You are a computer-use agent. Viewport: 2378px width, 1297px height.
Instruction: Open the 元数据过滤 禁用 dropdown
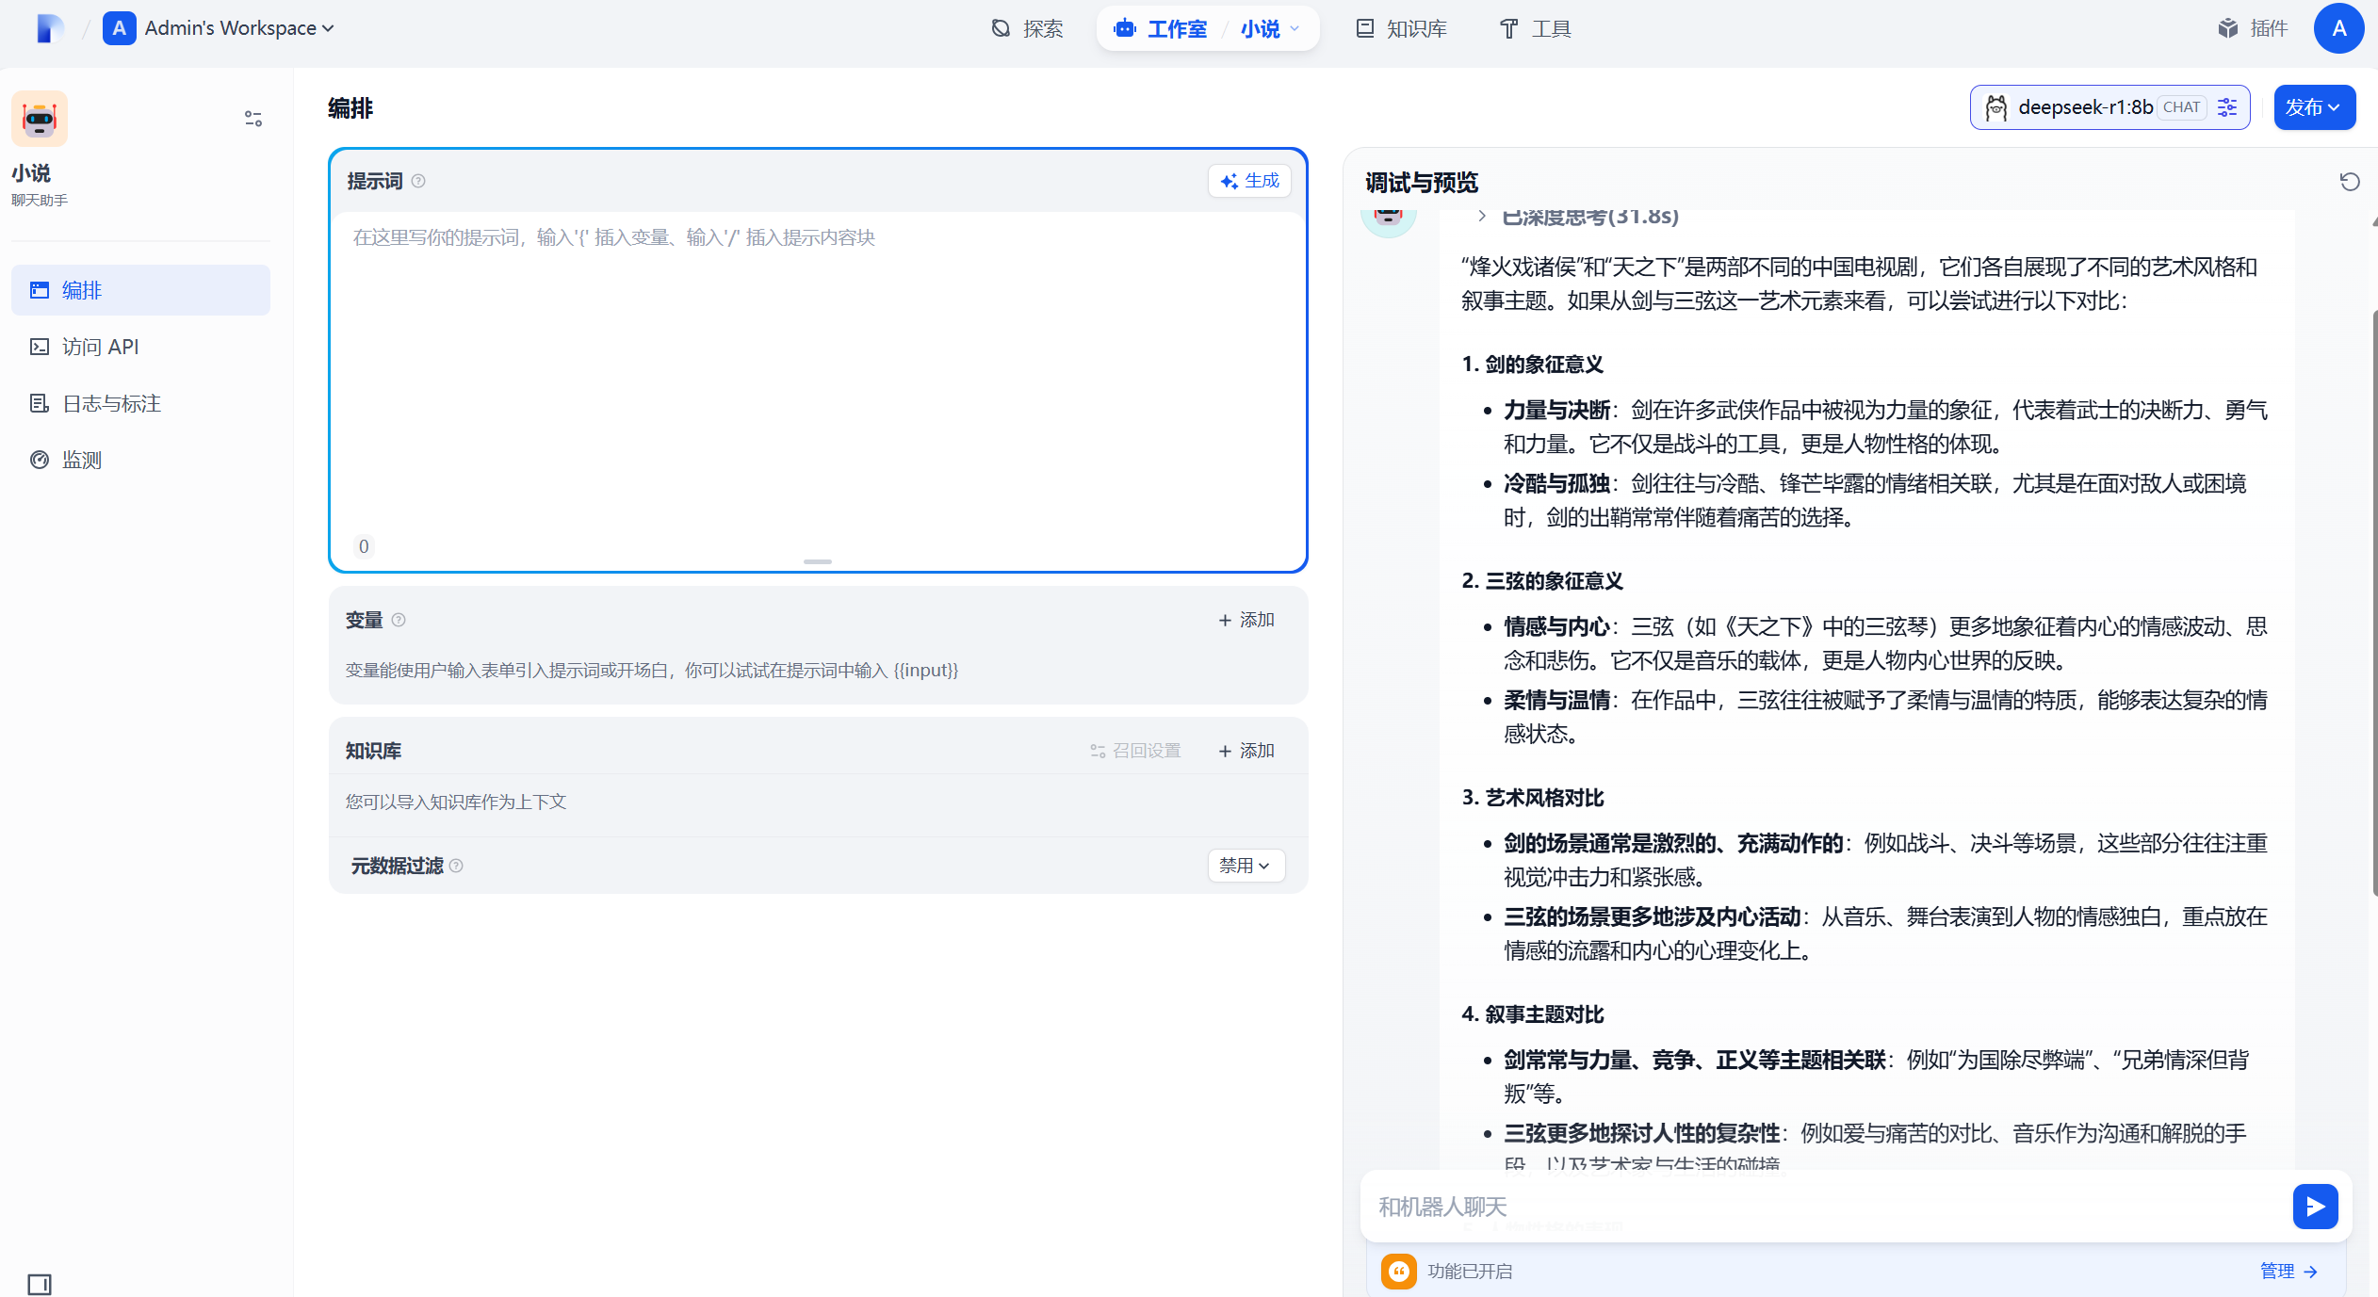[1246, 865]
